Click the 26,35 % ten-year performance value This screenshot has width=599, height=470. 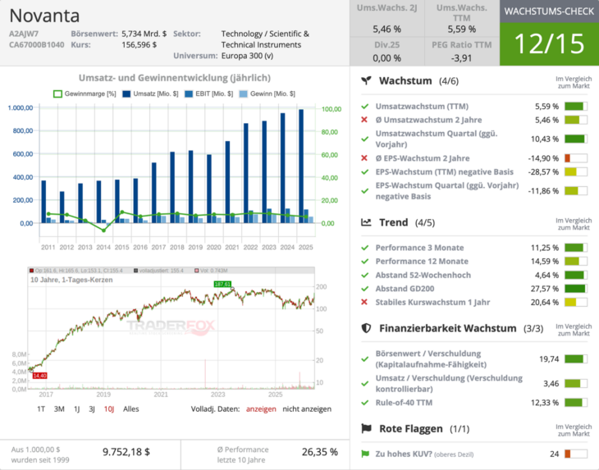coord(320,452)
